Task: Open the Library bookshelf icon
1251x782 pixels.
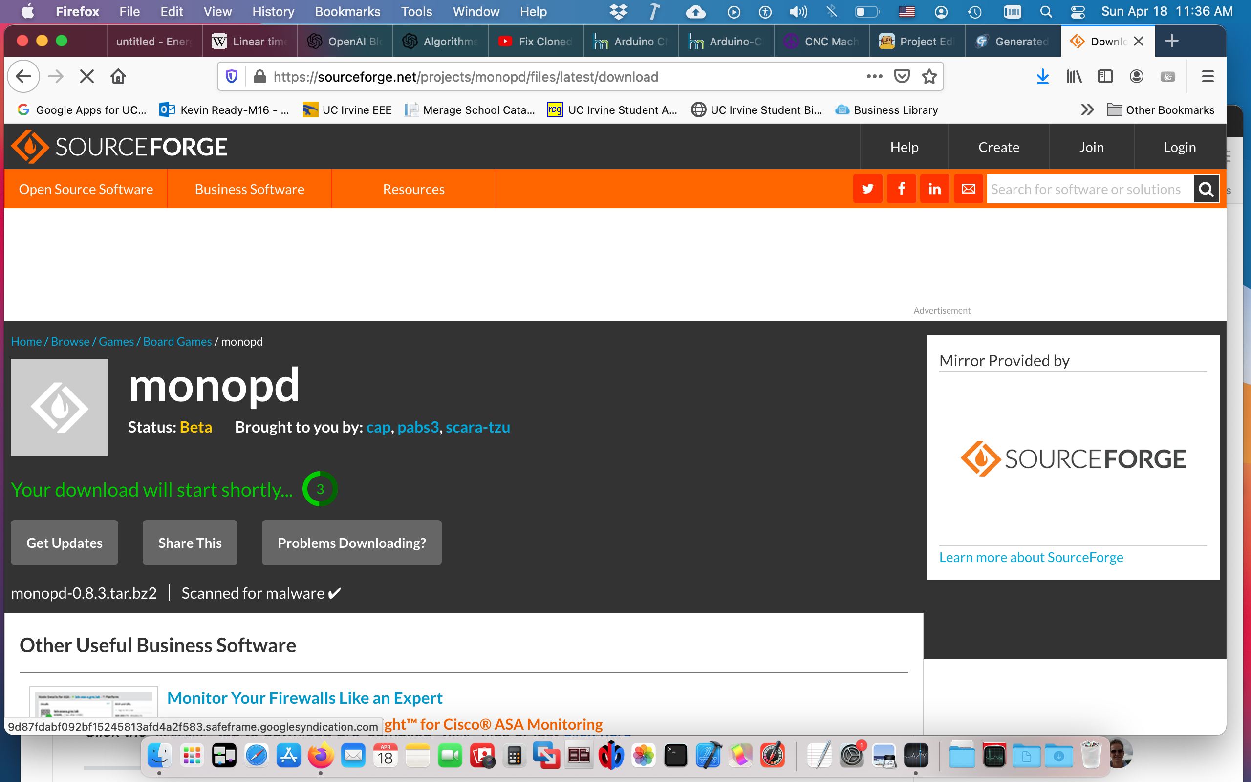Action: point(1074,77)
